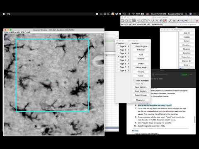Select the Wand tracing tool in Fiji toolbar
The height and width of the screenshot is (149, 199).
pos(150,21)
